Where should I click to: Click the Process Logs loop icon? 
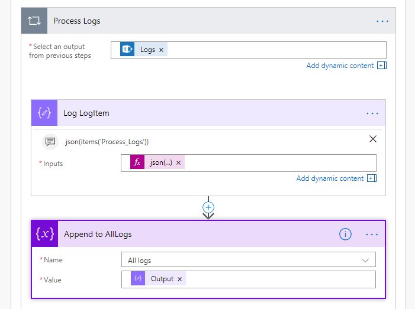[x=34, y=21]
